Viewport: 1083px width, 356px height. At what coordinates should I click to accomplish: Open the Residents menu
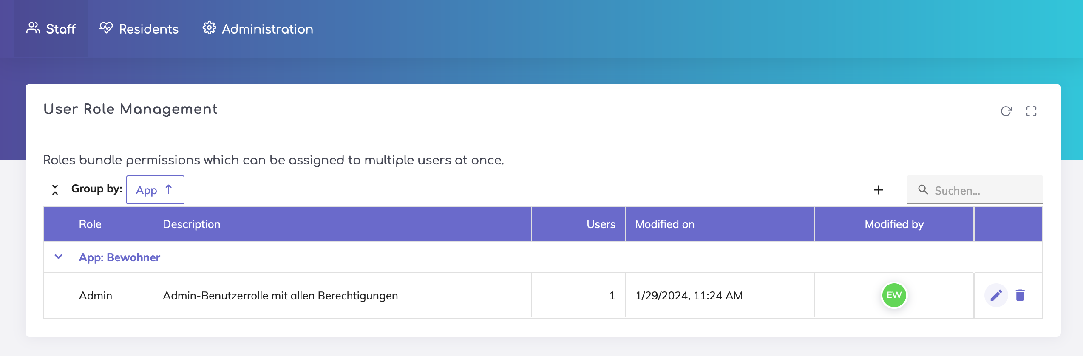pyautogui.click(x=139, y=29)
